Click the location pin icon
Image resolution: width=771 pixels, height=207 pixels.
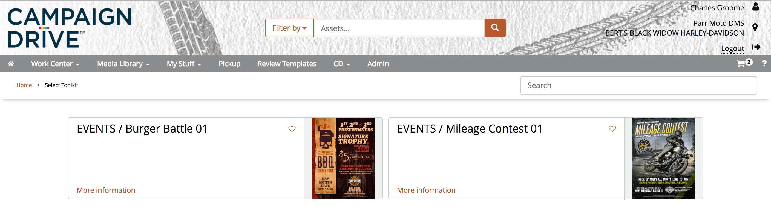(755, 27)
